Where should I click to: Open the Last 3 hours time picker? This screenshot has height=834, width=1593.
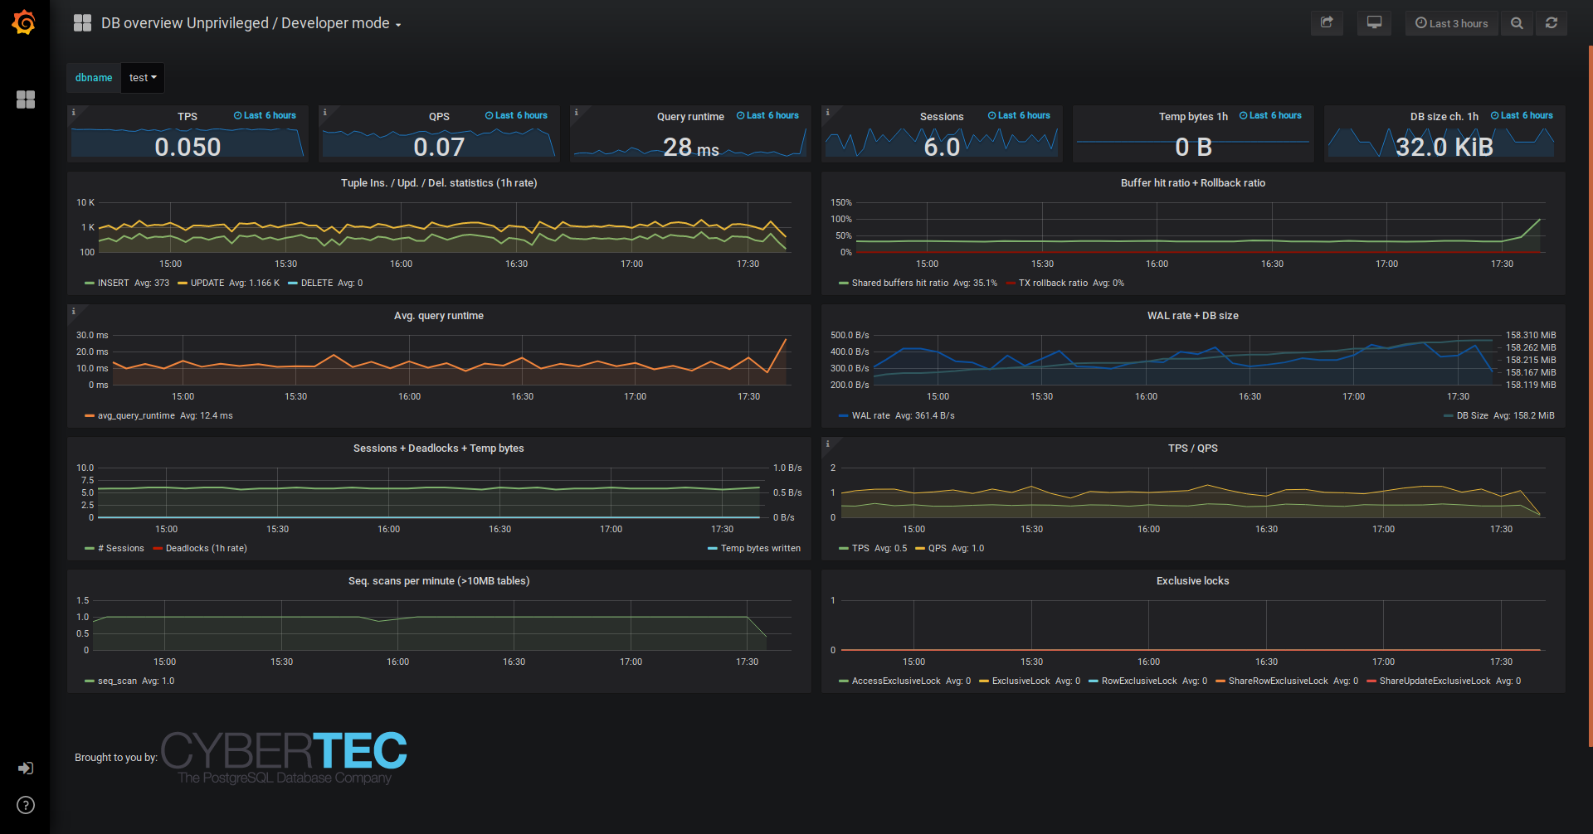[1451, 23]
